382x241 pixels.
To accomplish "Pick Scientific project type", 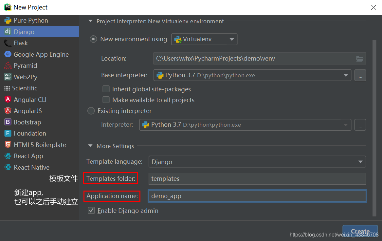I will (x=40, y=88).
